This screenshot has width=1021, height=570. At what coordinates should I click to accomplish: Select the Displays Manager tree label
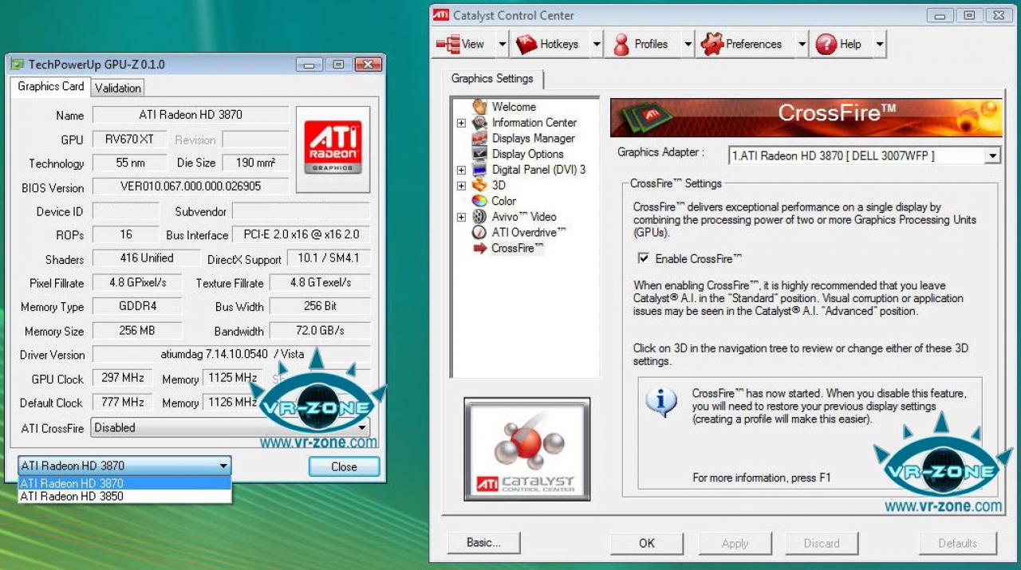point(533,138)
